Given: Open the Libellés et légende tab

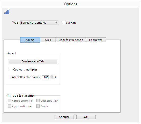Looking at the screenshot, I should point(71,40).
